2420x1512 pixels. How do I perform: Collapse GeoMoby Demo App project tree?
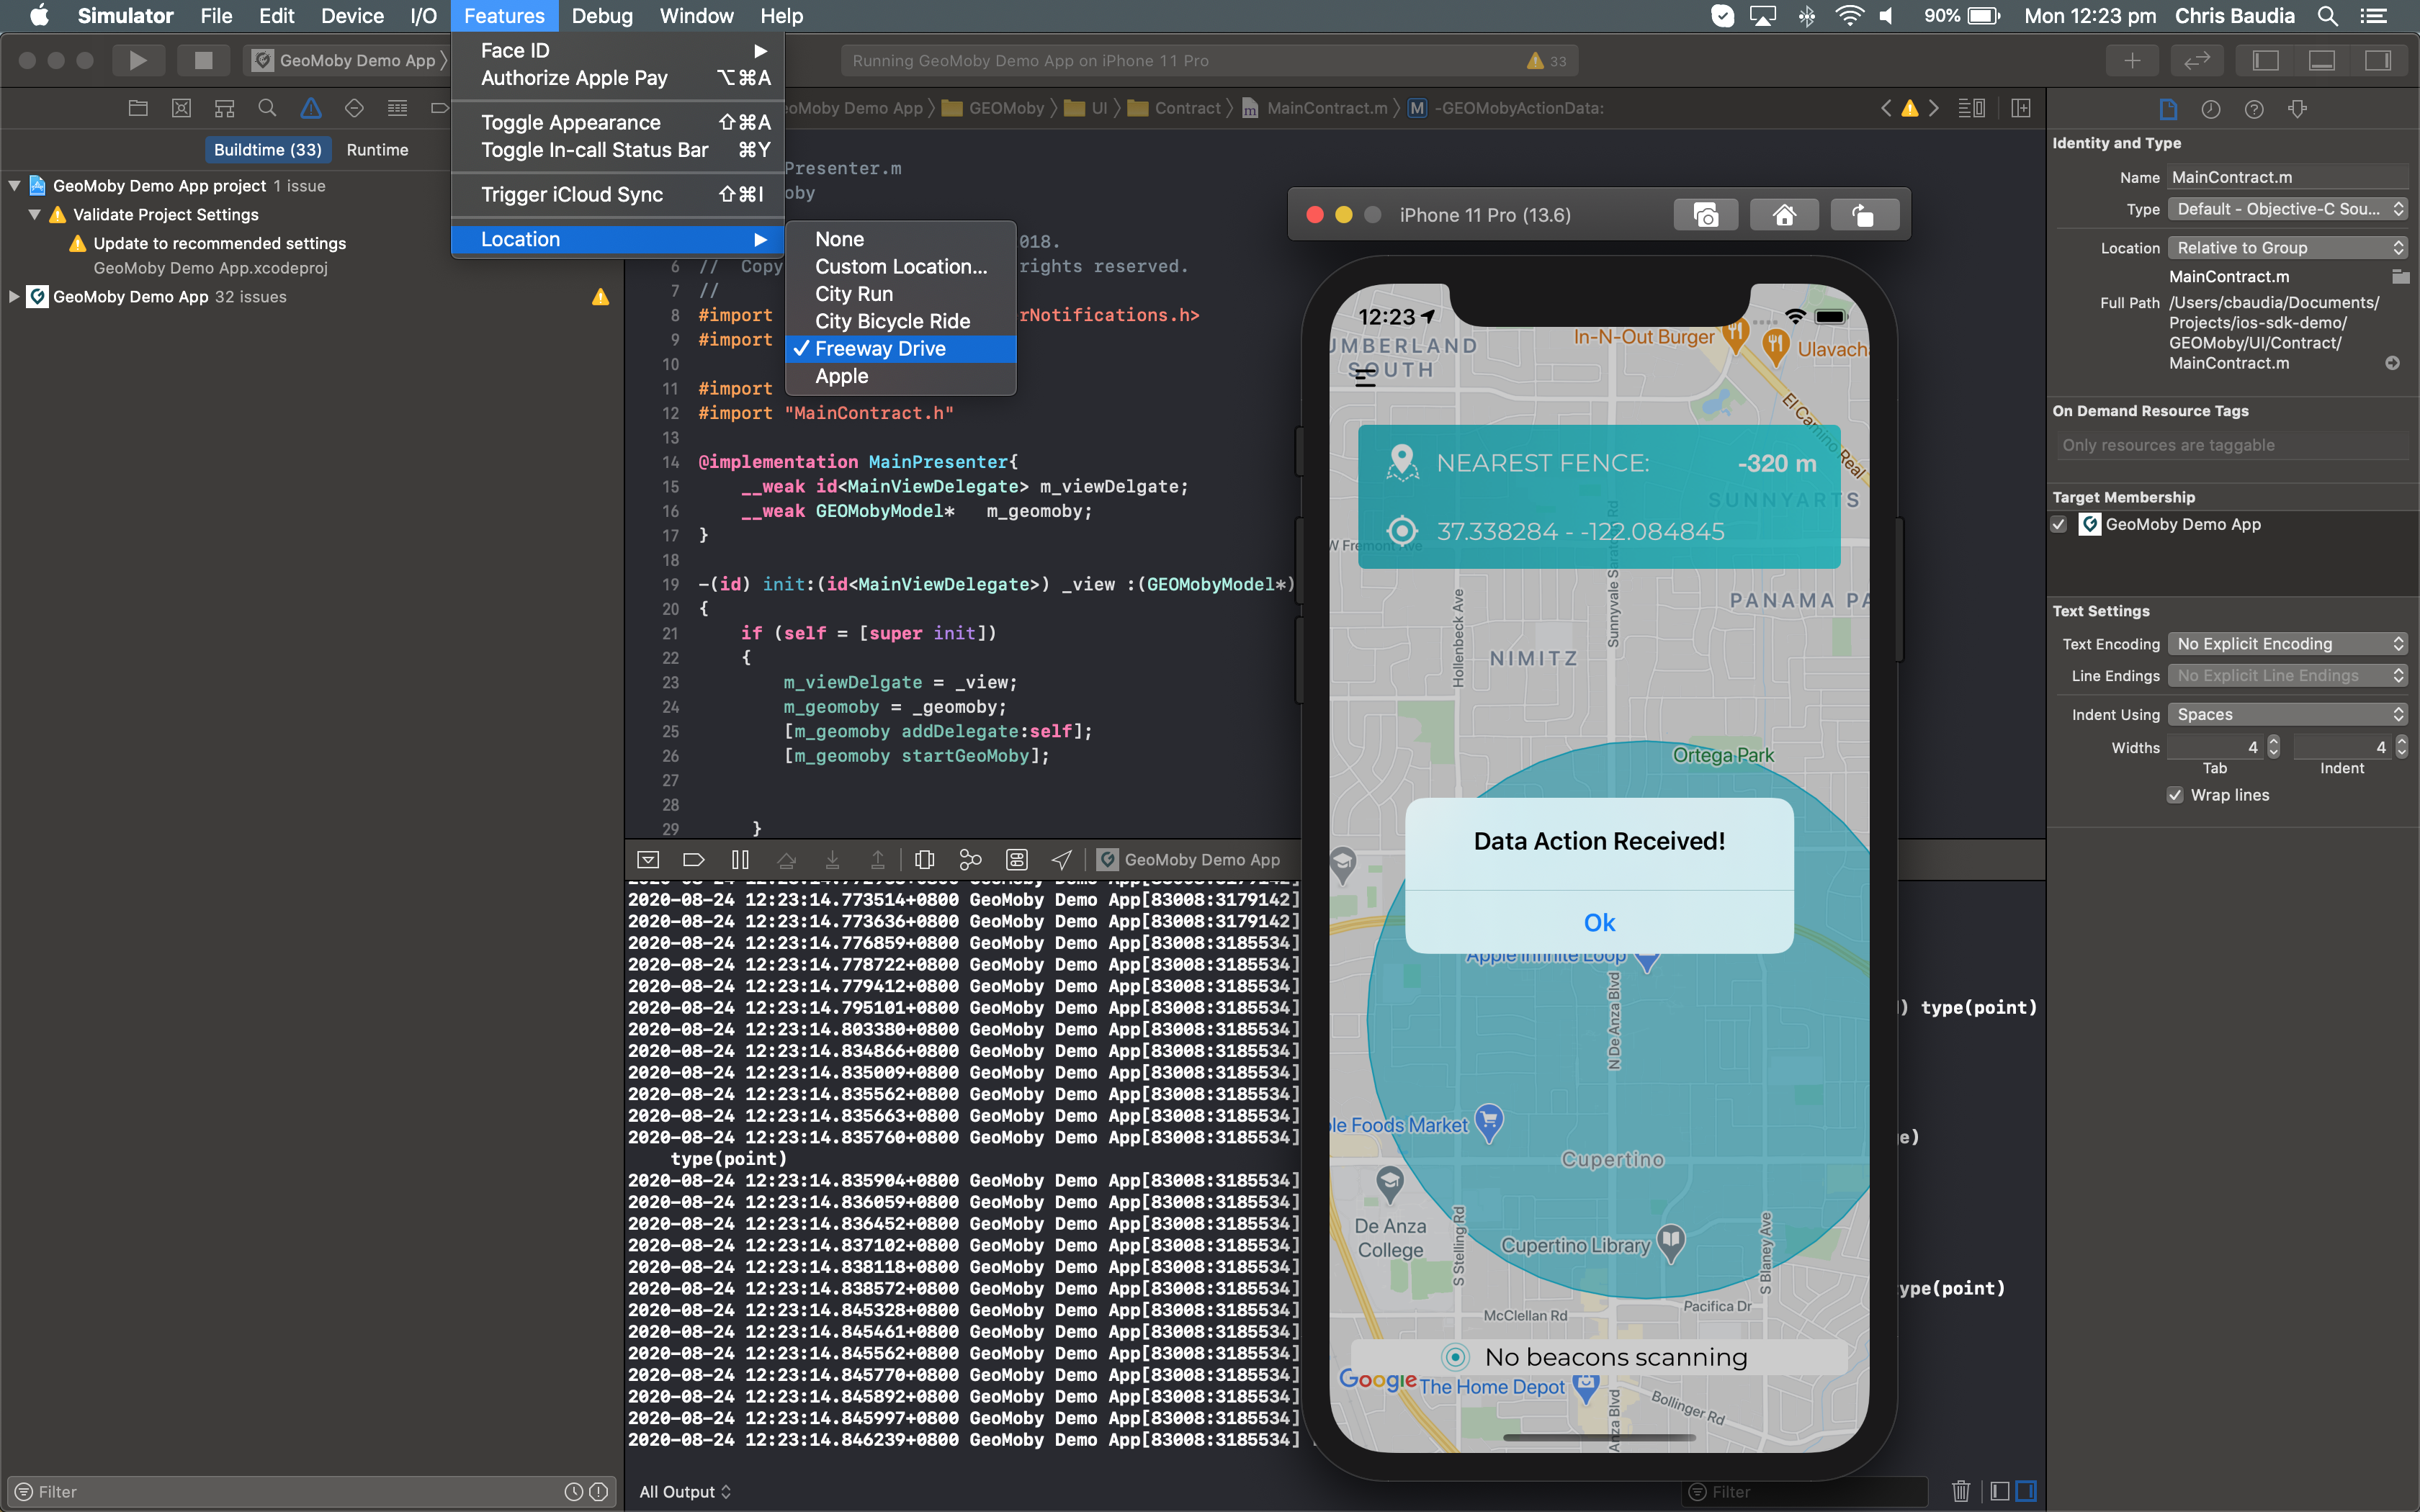coord(15,185)
